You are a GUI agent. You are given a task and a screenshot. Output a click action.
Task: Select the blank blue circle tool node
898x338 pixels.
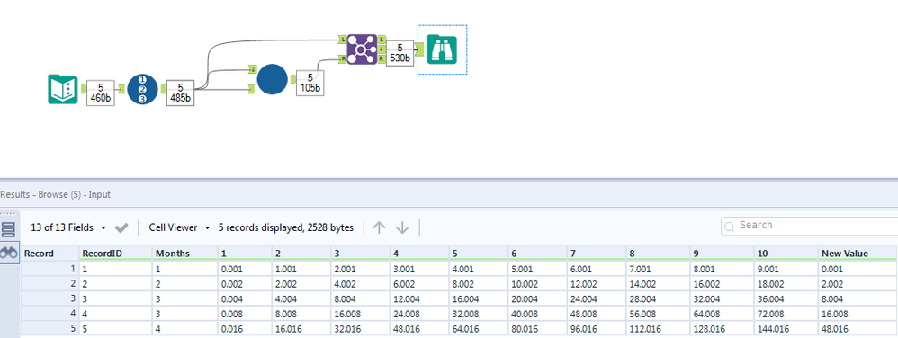(272, 79)
